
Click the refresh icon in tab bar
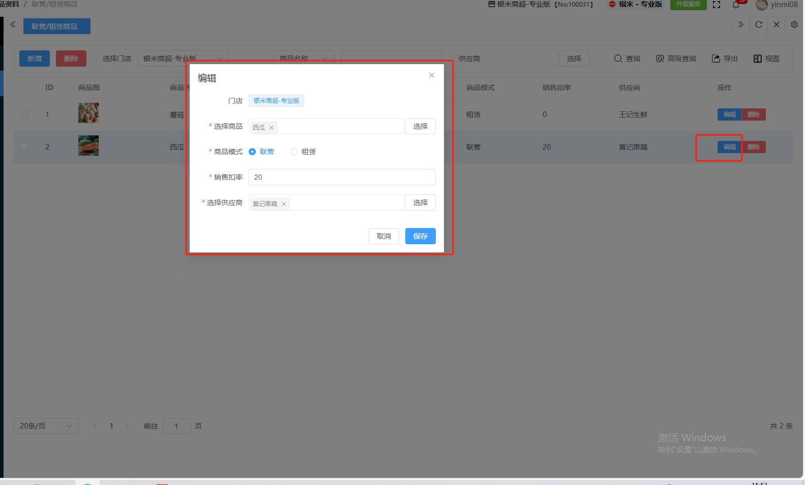(758, 24)
